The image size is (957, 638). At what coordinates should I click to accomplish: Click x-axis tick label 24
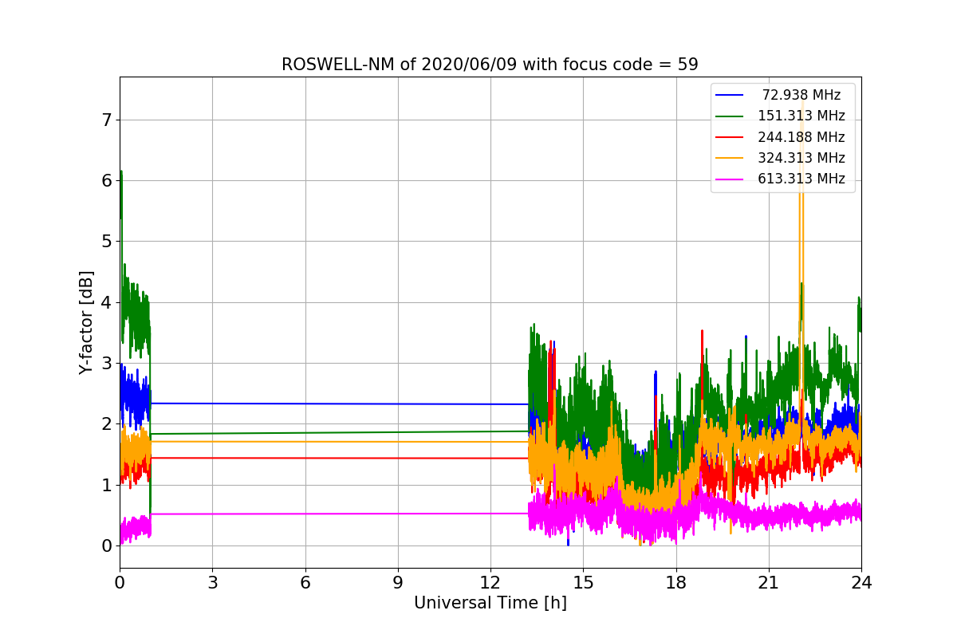pyautogui.click(x=861, y=583)
